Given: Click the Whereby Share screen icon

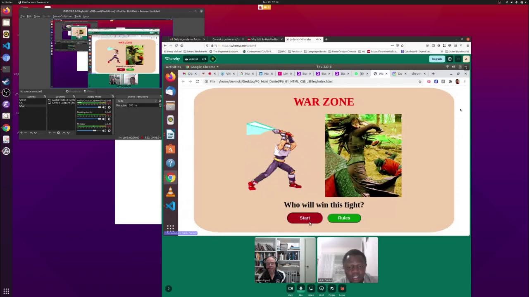Looking at the screenshot, I should click(x=311, y=289).
